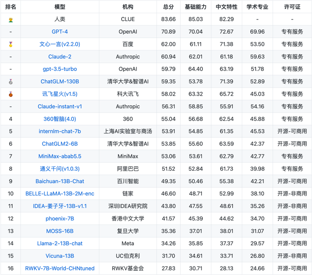The height and width of the screenshot is (275, 312).
Task: Click the 基础能力 column header
Action: pos(195,7)
